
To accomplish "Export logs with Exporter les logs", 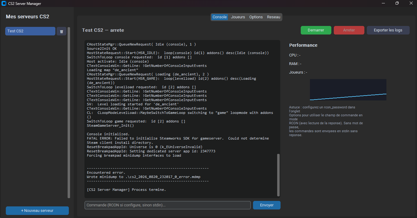I will pyautogui.click(x=388, y=30).
